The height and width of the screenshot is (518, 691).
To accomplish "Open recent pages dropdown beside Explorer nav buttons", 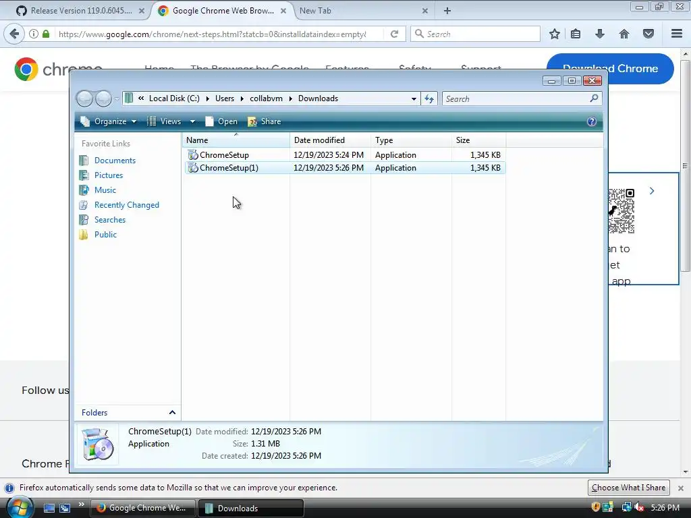I will pyautogui.click(x=117, y=98).
